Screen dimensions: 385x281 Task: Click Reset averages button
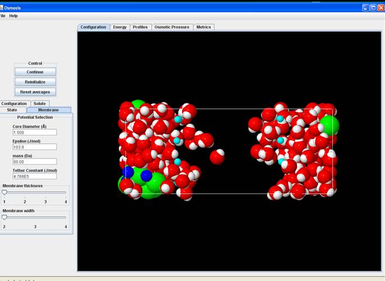tap(35, 92)
